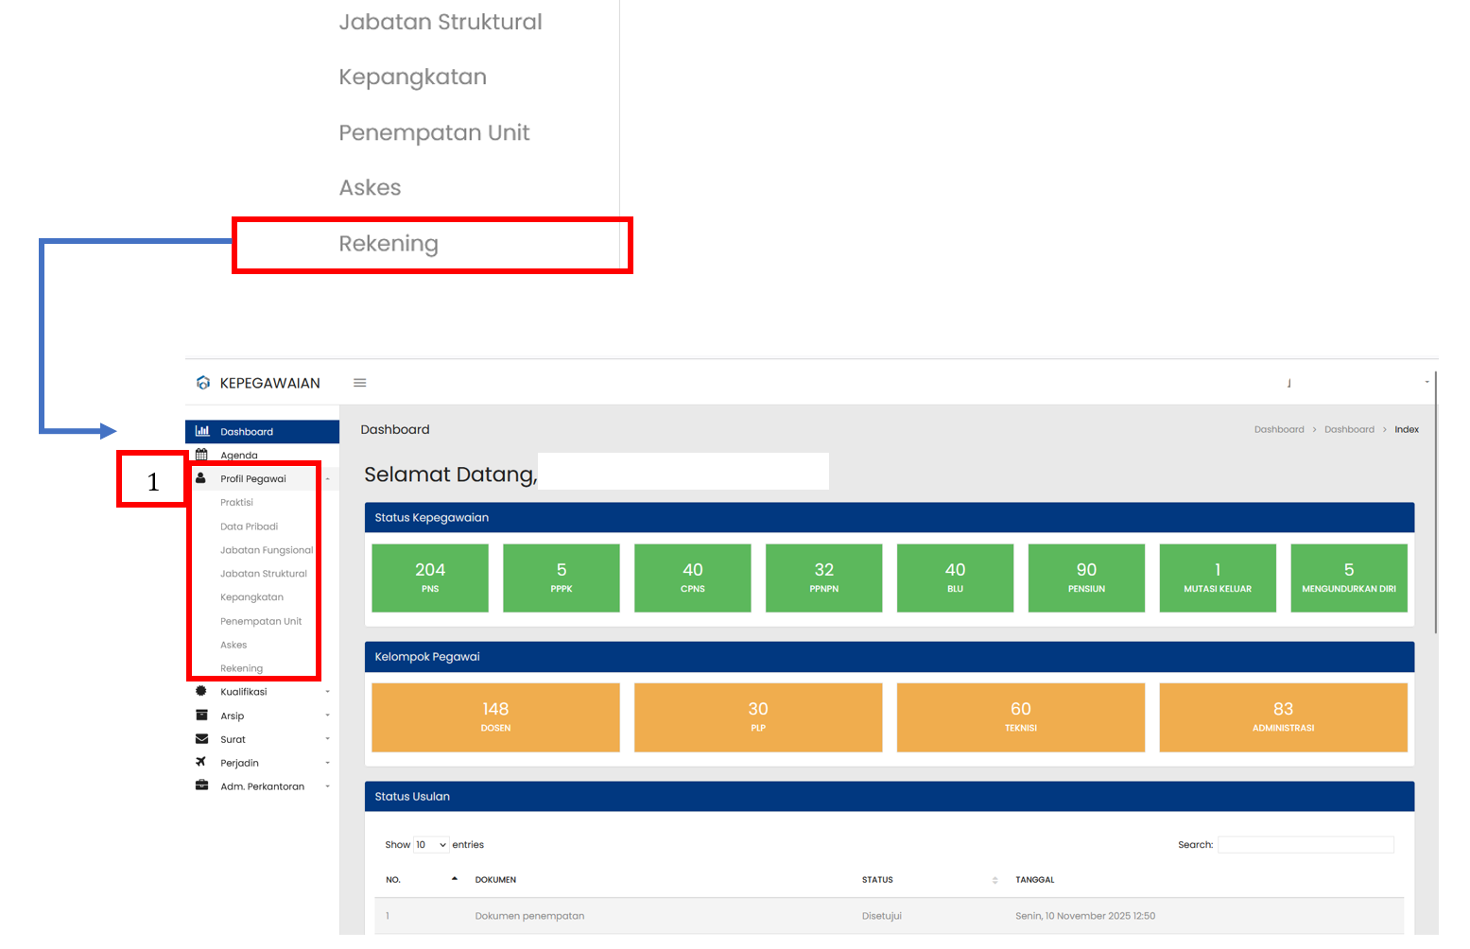
Task: Click the KEPEGAWAIAN logo icon
Action: click(x=202, y=383)
